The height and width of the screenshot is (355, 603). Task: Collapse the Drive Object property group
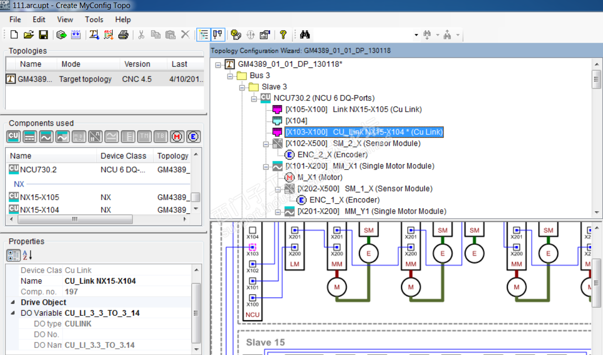click(13, 302)
